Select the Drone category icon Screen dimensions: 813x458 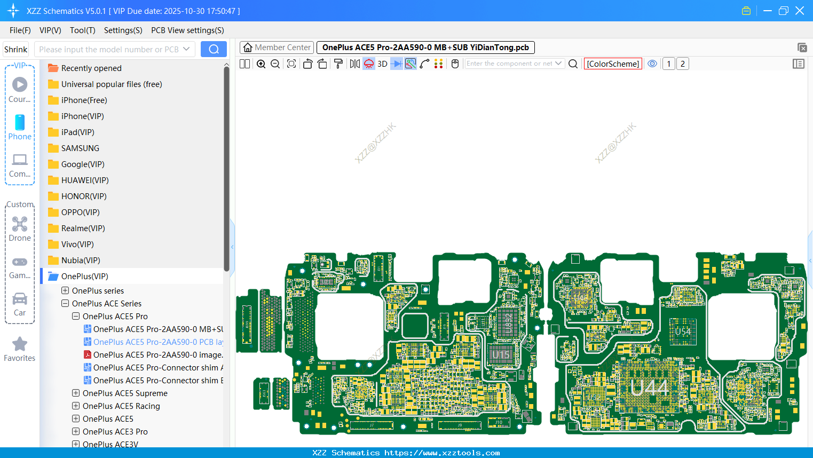point(20,229)
